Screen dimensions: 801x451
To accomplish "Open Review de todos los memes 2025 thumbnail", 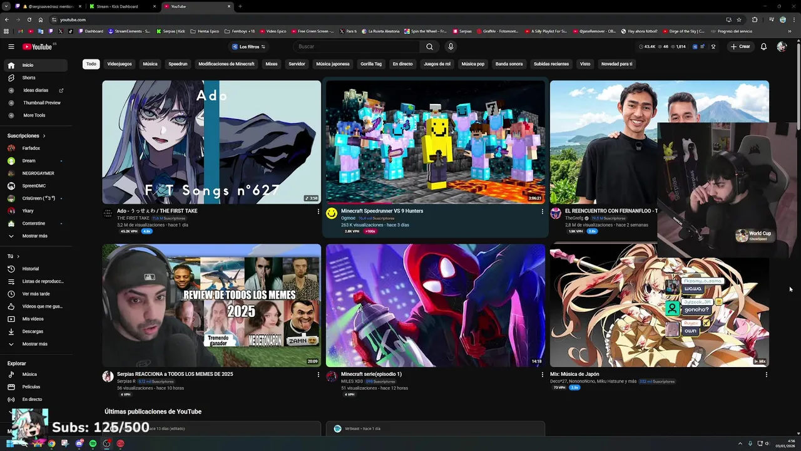I will click(212, 306).
